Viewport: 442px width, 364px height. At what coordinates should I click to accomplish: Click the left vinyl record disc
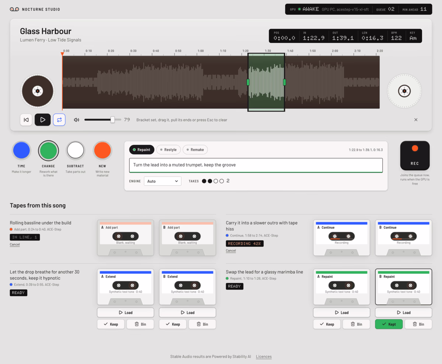point(38,91)
